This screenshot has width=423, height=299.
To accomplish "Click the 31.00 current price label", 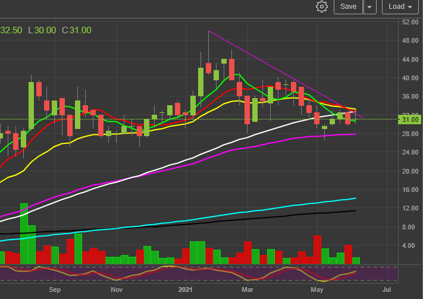I will pyautogui.click(x=409, y=119).
